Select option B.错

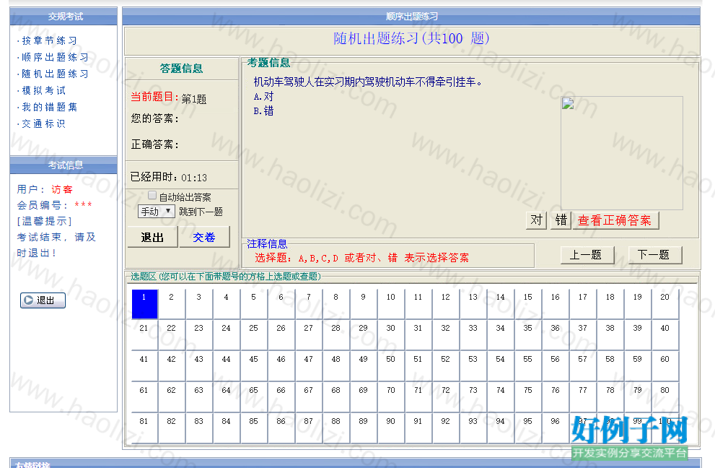pos(263,110)
